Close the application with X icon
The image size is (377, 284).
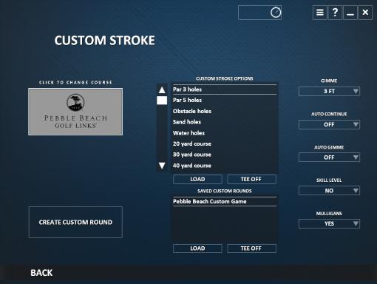(x=365, y=13)
